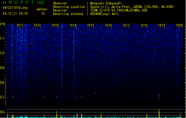Screen dimensions: 186x118
Task: Click the 1818 time marker
Action: point(144,25)
